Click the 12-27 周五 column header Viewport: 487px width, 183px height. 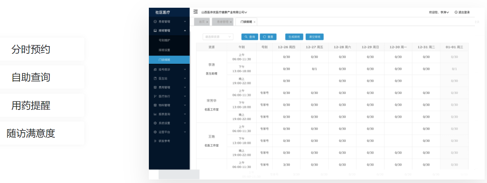tap(314, 47)
